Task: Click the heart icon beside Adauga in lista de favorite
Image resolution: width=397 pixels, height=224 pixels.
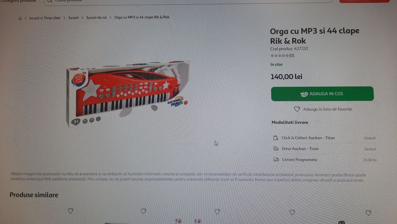Action: pyautogui.click(x=297, y=109)
